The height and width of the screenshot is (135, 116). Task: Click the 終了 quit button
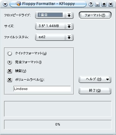click(x=95, y=91)
